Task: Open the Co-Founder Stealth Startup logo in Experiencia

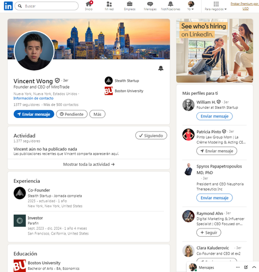Action: point(20,193)
